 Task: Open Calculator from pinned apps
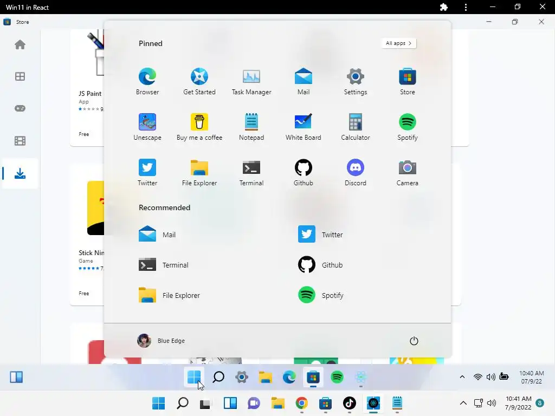356,127
